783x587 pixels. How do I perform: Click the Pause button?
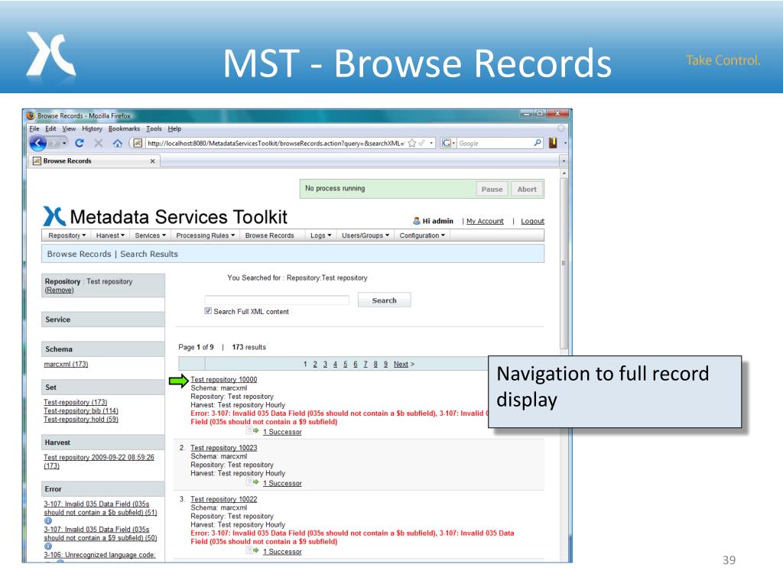[492, 190]
